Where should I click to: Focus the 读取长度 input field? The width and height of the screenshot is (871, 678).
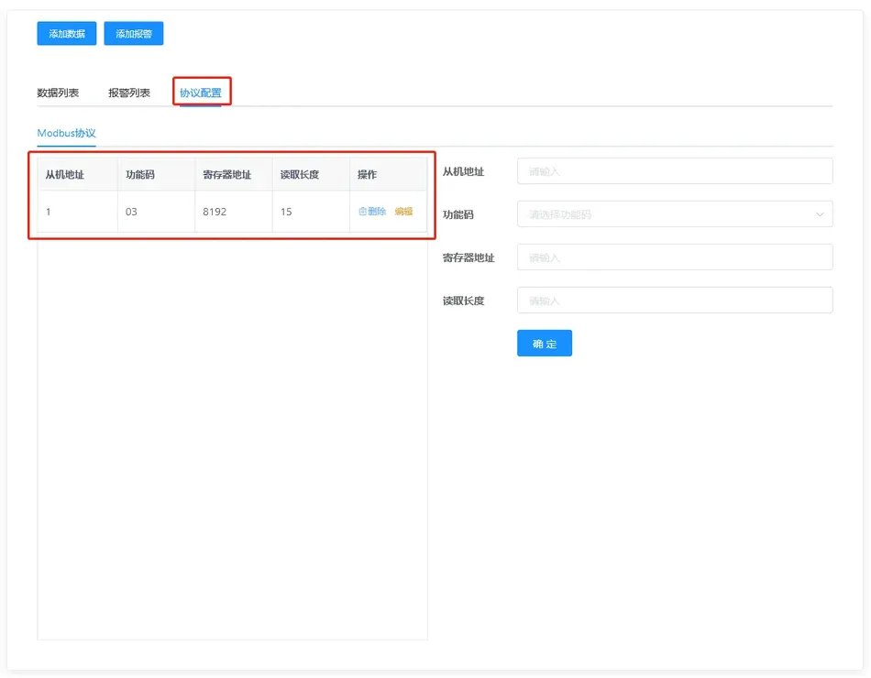(x=675, y=301)
